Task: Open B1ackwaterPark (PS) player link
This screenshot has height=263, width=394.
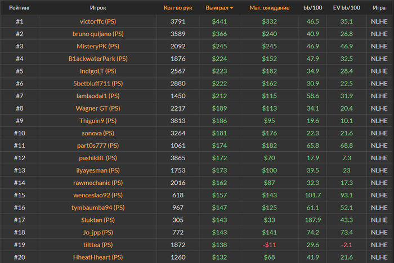Action: 98,58
